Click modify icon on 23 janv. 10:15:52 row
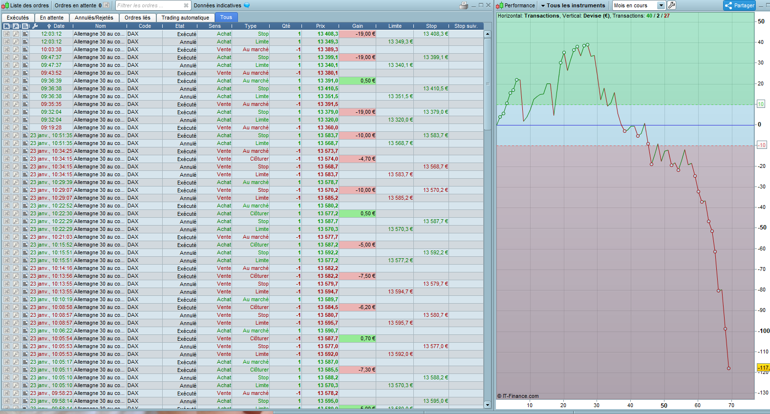The image size is (770, 414). (x=16, y=245)
